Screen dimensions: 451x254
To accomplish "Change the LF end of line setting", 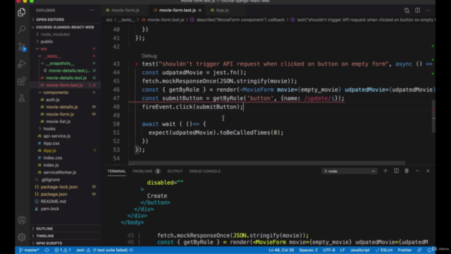I will 342,250.
